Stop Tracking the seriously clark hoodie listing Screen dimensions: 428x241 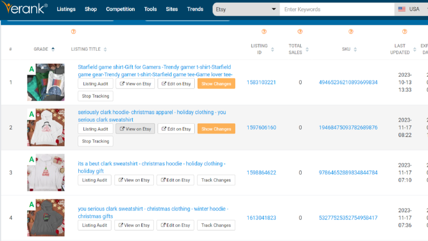[96, 141]
